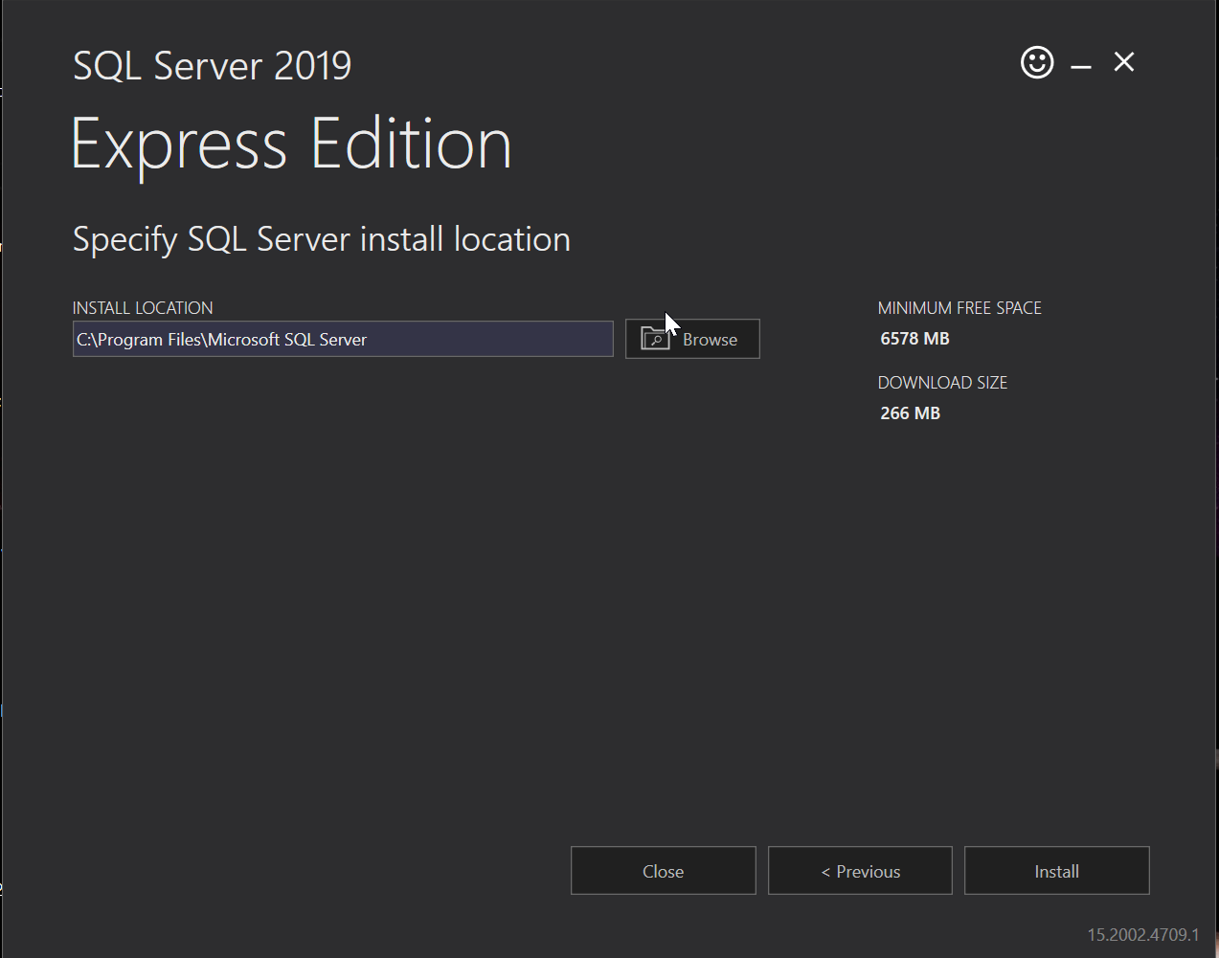Start installation with the Install button
This screenshot has width=1219, height=958.
(1056, 871)
